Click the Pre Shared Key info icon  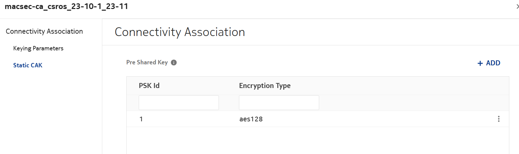coord(174,63)
